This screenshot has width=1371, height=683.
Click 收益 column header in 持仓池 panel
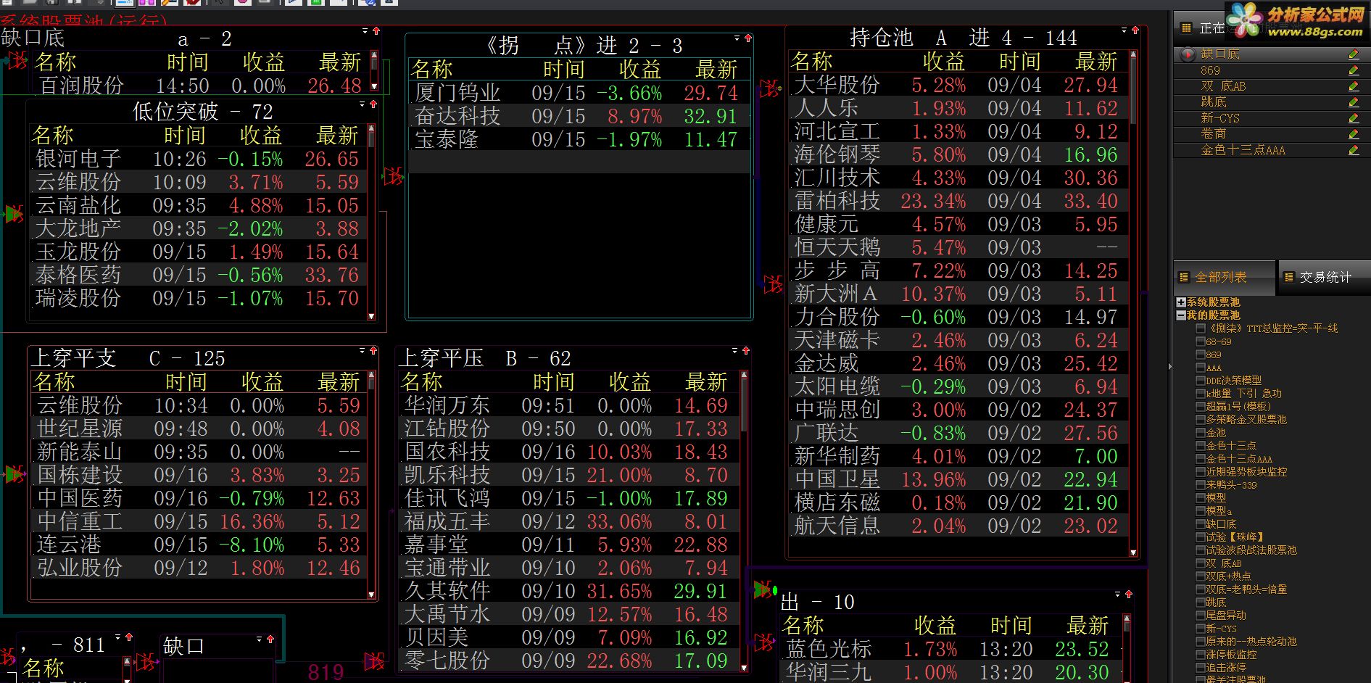coord(944,62)
